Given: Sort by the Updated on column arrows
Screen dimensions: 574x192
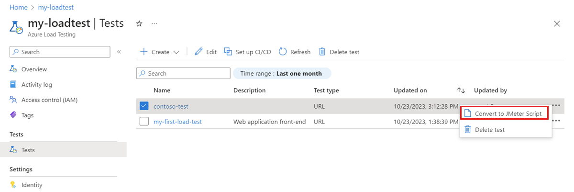Looking at the screenshot, I should pyautogui.click(x=461, y=90).
